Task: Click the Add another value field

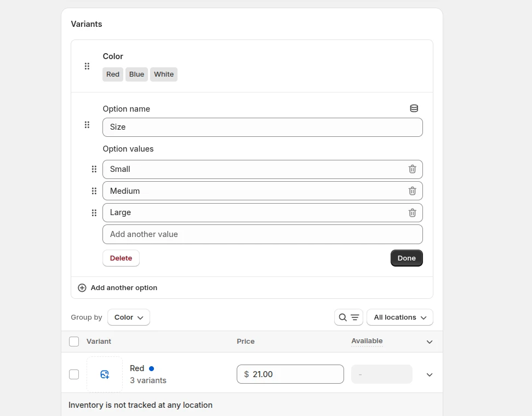Action: (x=262, y=234)
